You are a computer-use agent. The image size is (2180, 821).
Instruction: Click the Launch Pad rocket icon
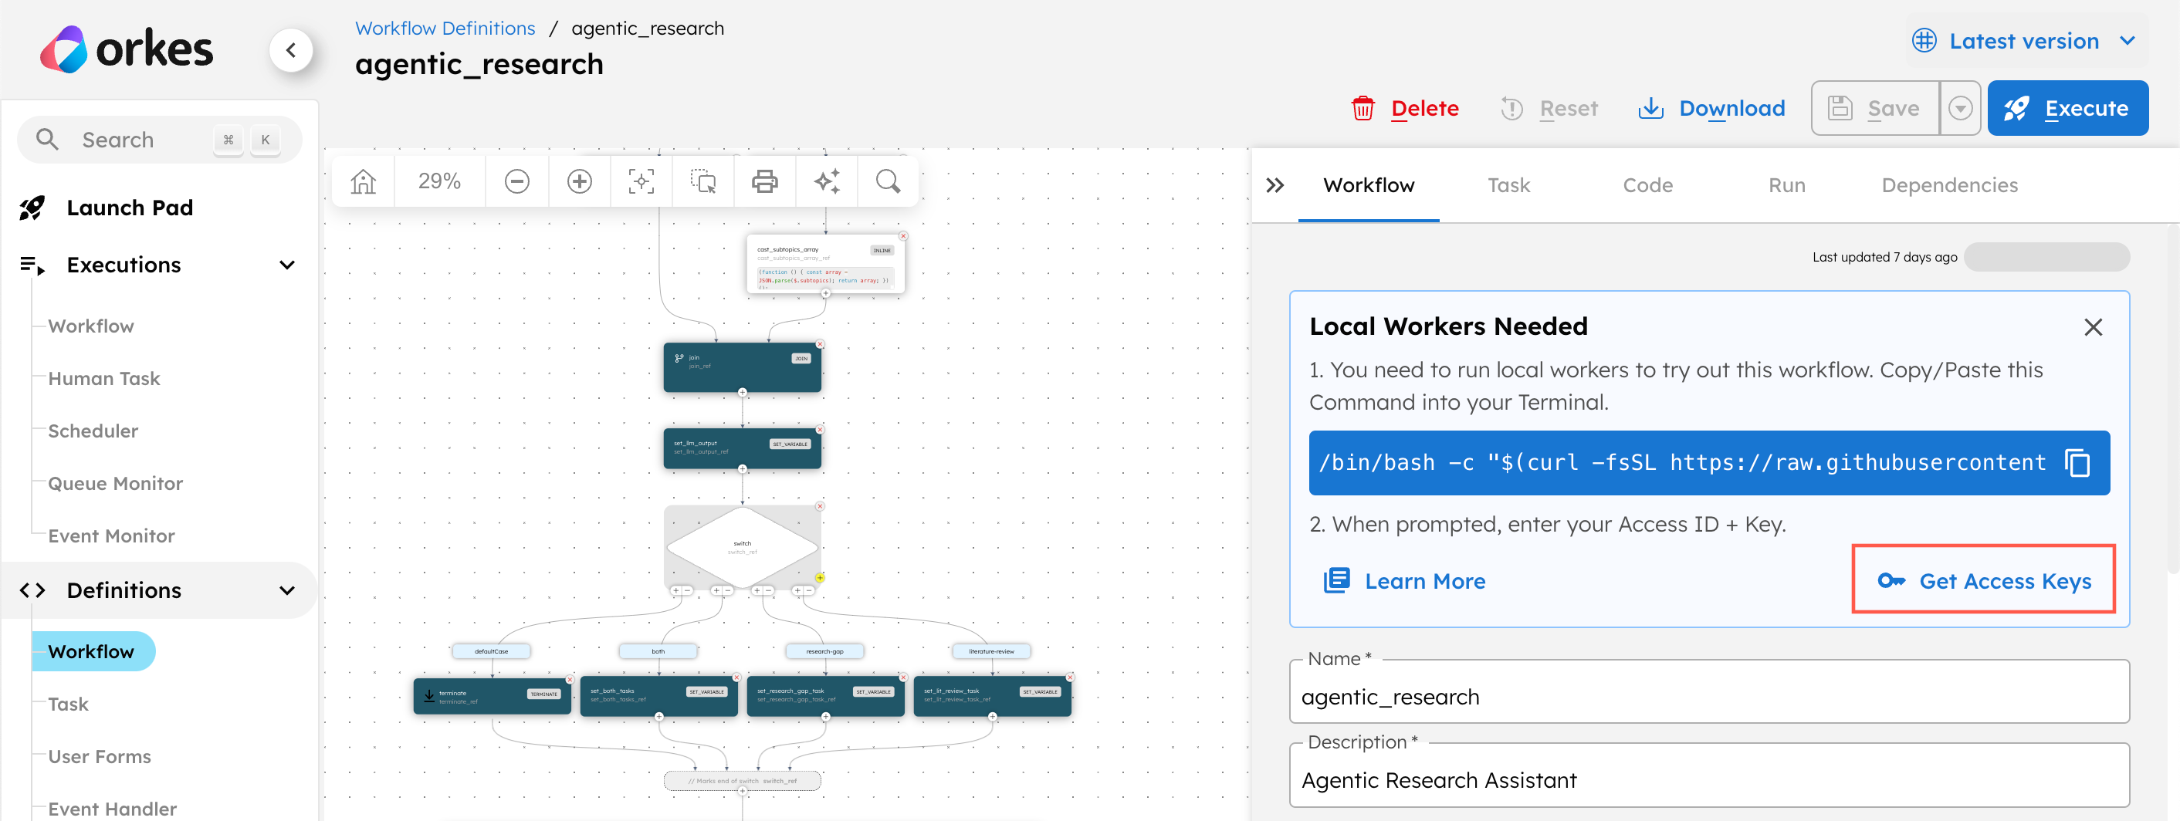32,208
